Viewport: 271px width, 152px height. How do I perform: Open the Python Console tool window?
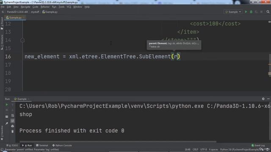[62, 145]
